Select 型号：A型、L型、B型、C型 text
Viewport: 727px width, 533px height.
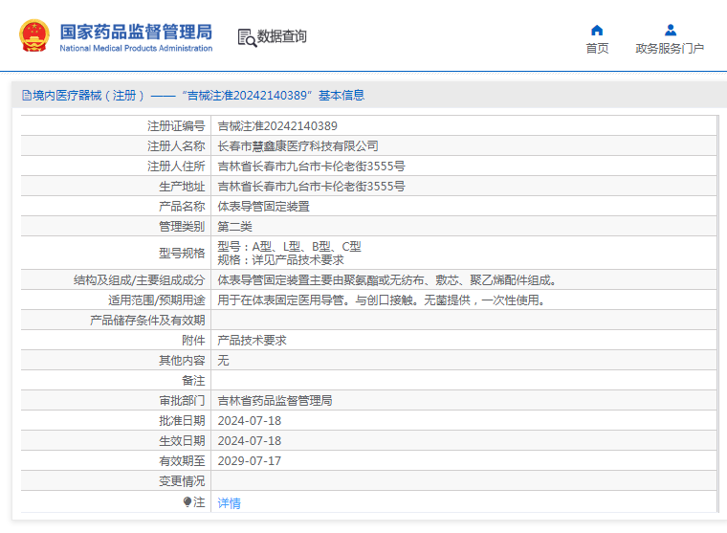point(289,247)
